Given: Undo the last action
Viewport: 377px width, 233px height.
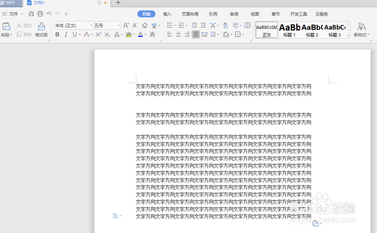Looking at the screenshot, I should tap(49, 14).
